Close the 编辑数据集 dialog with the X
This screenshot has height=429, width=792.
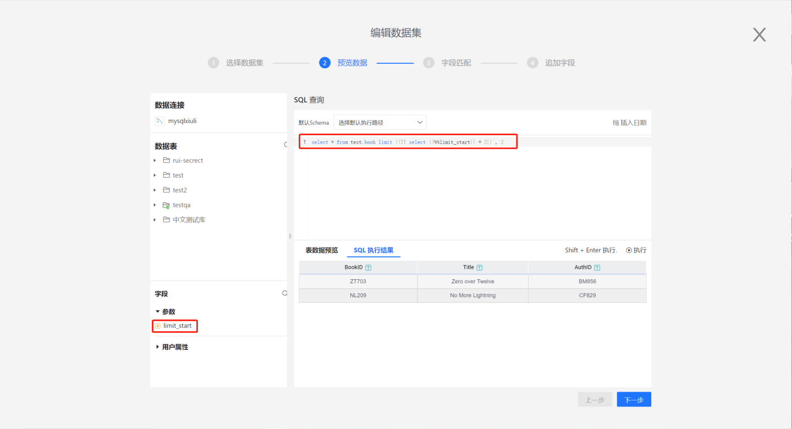click(759, 35)
